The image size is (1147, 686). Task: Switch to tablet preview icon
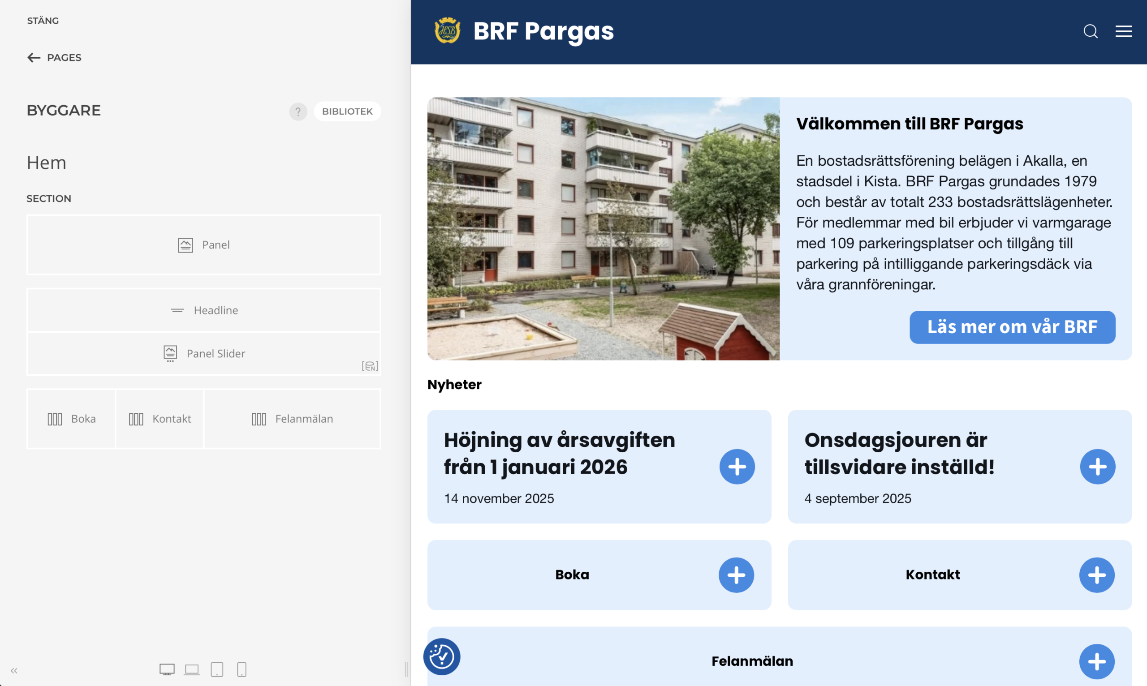pos(217,669)
